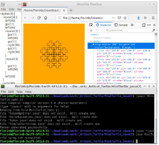Open Firefox downloads arrow icon
This screenshot has width=159, height=145.
click(138, 18)
